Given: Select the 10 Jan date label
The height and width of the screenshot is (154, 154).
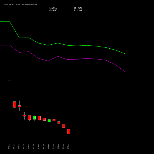Looking at the screenshot, I should (x=14, y=147).
